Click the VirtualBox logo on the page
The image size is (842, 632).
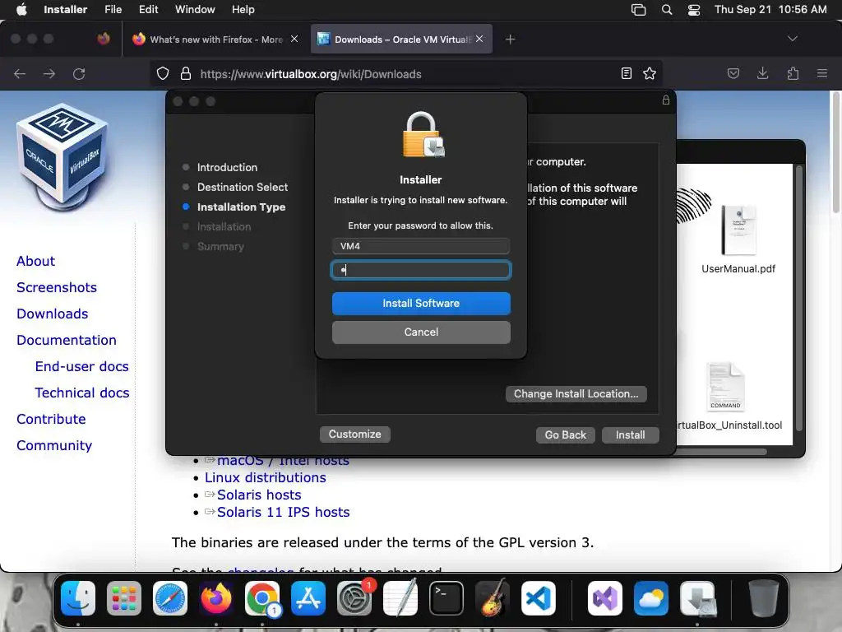pyautogui.click(x=63, y=157)
